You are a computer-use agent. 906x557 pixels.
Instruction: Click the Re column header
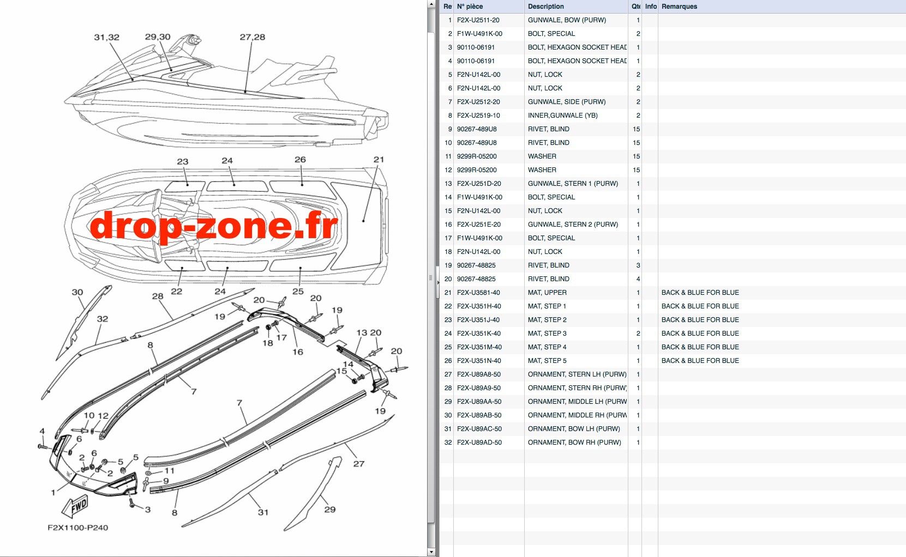coord(447,7)
